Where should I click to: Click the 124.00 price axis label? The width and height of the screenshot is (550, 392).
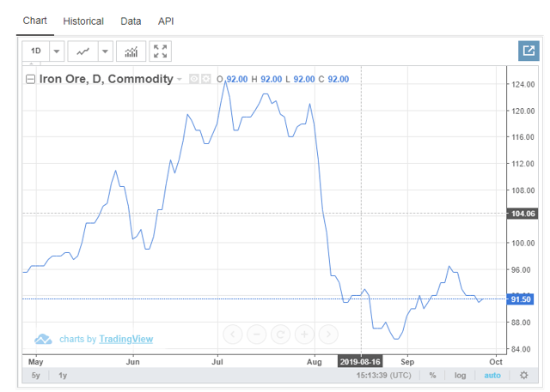523,84
